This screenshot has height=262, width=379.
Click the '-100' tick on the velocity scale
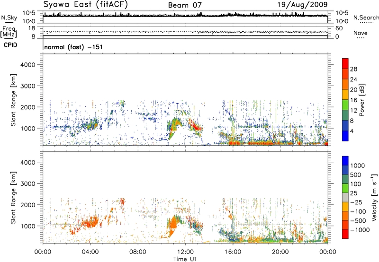click(x=358, y=211)
